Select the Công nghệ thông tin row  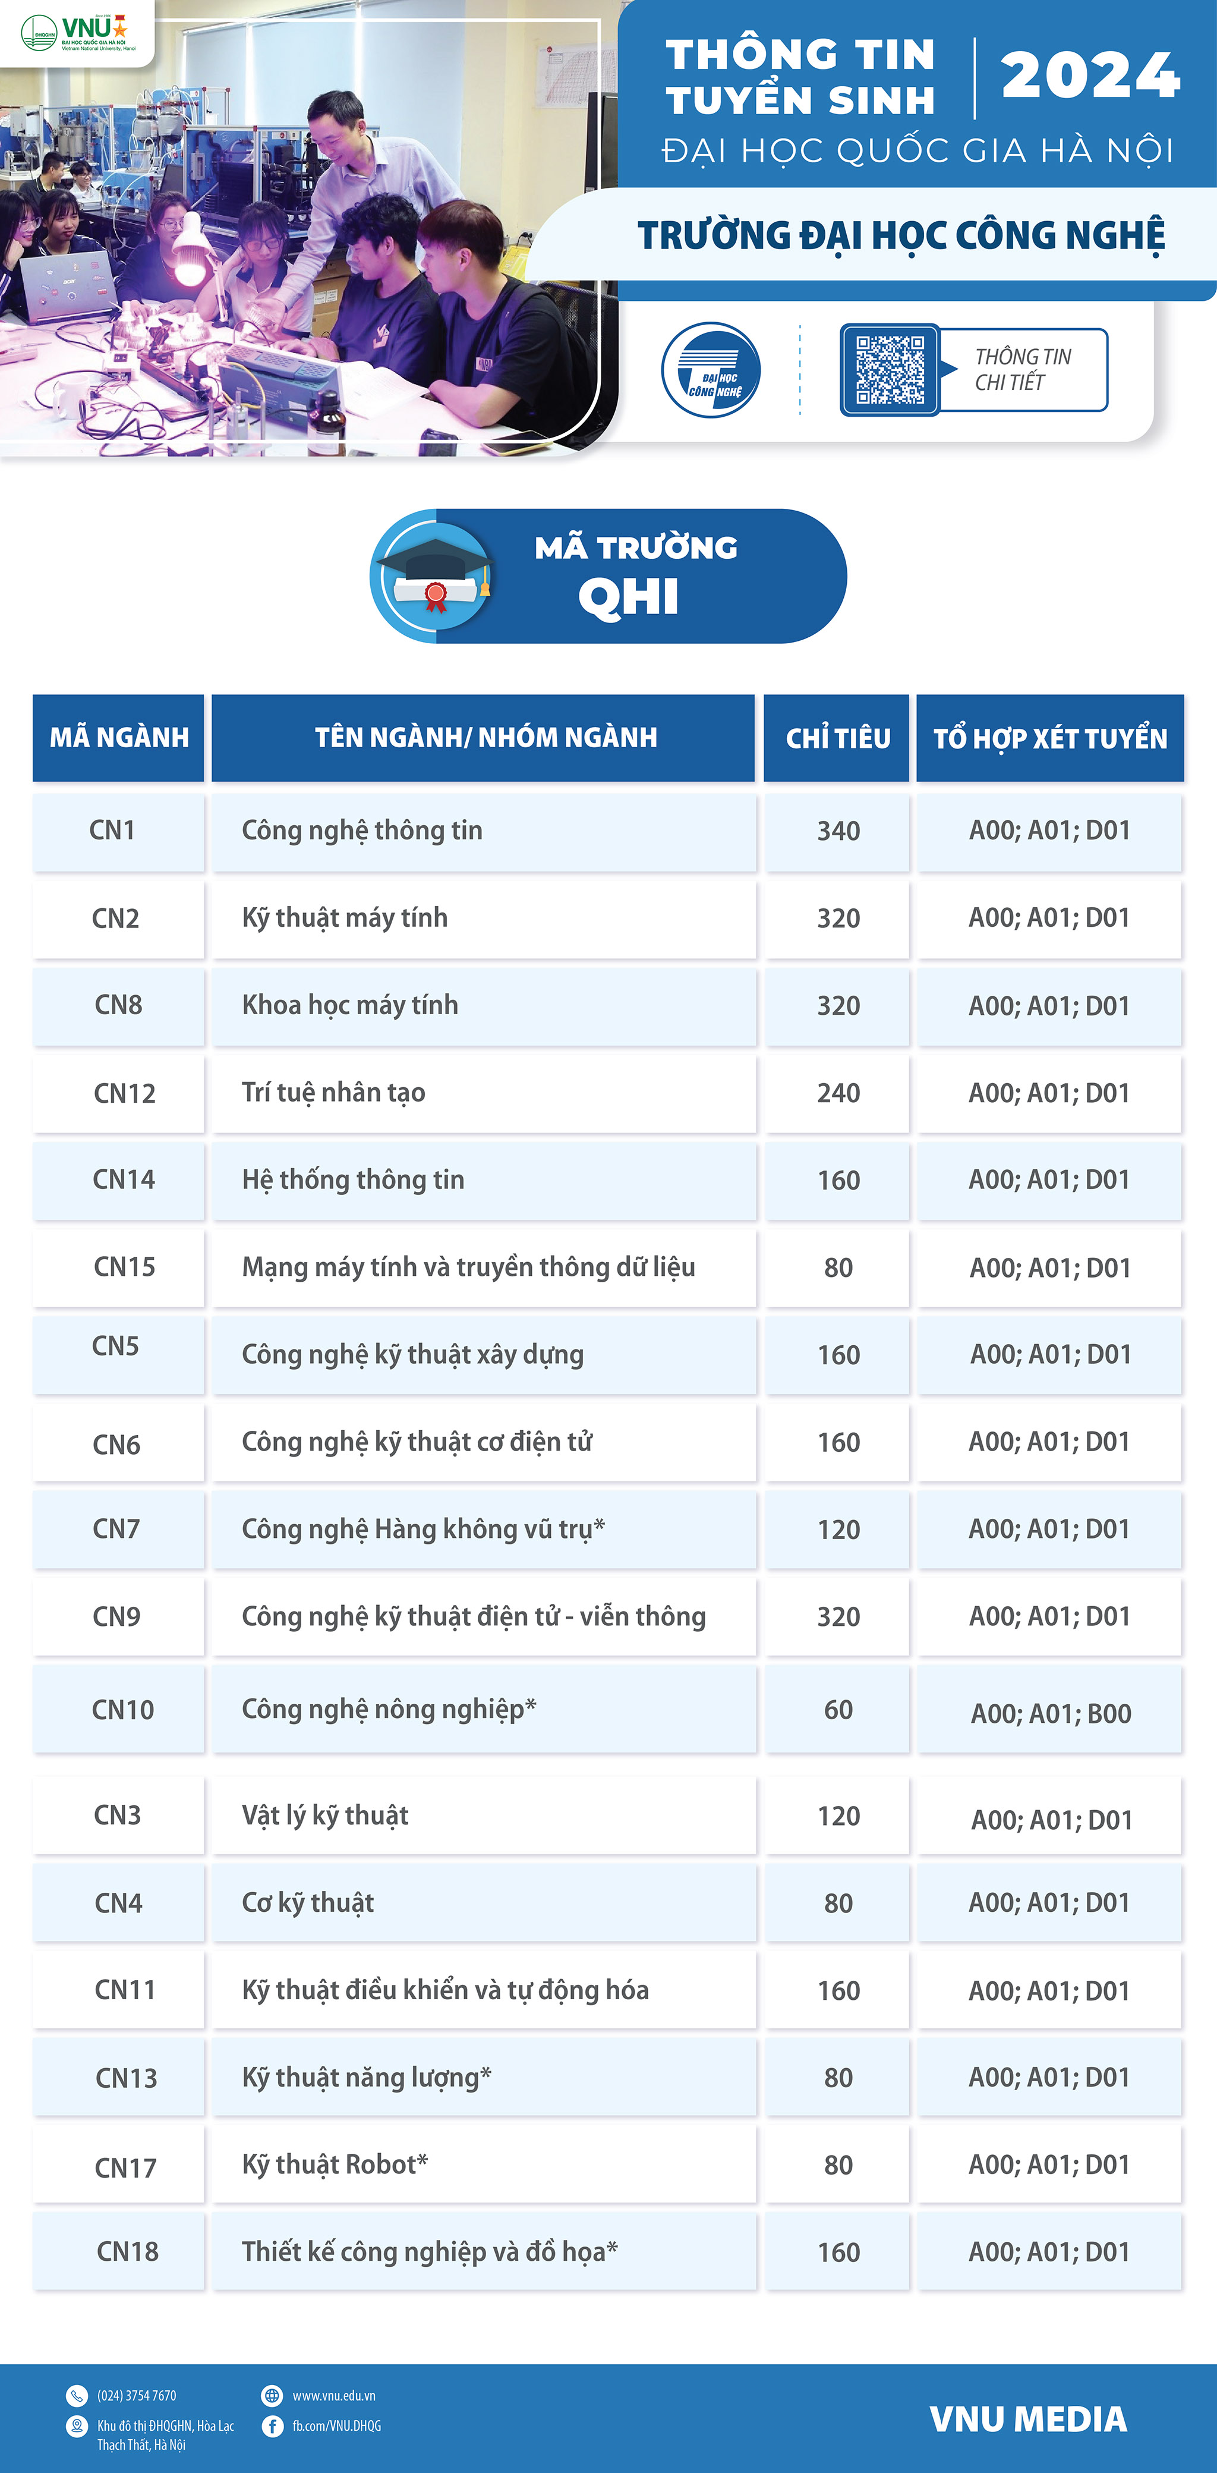click(x=607, y=830)
